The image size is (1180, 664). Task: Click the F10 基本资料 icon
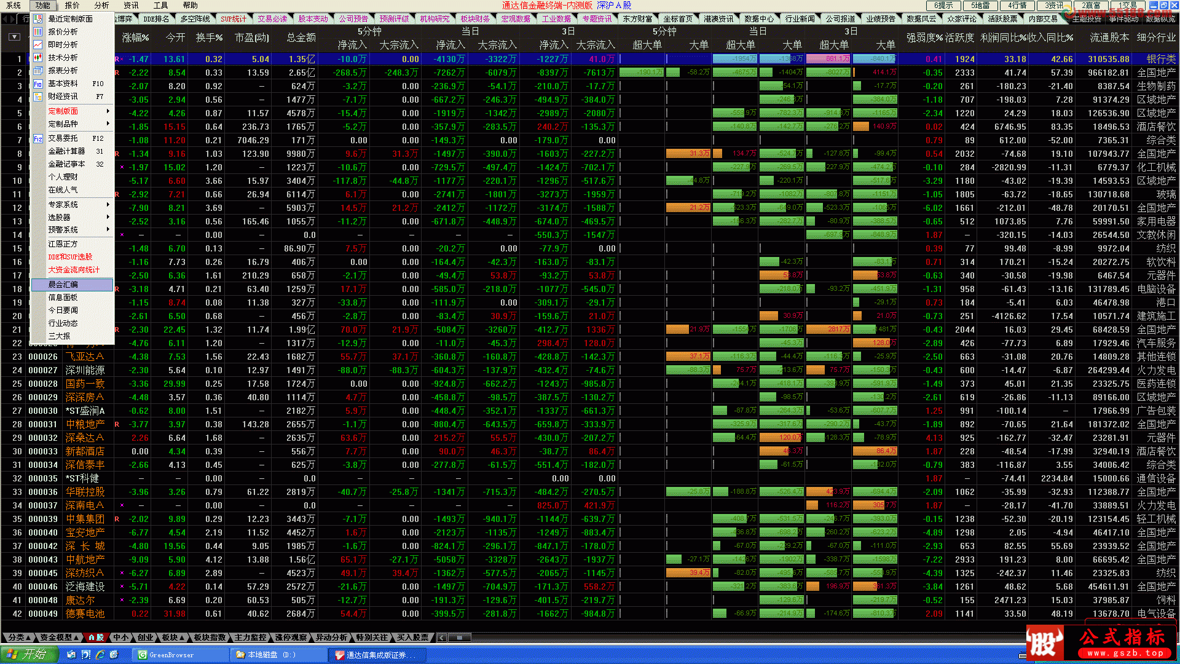(38, 84)
